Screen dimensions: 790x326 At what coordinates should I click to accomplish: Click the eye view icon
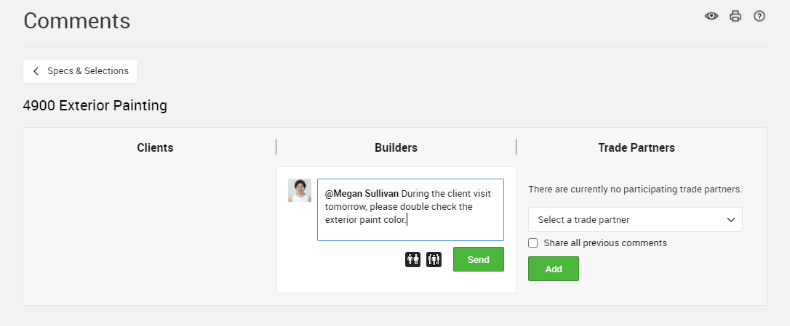(711, 16)
